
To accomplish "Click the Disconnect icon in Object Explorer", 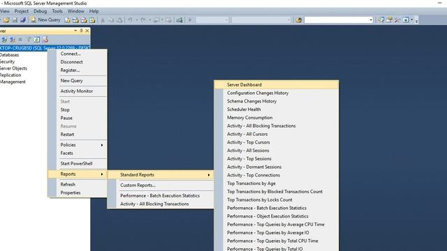I will [x=13, y=40].
